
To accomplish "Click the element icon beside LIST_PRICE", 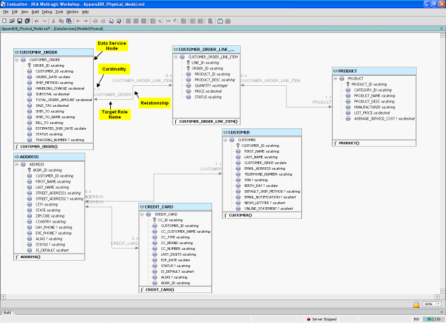I will point(348,113).
